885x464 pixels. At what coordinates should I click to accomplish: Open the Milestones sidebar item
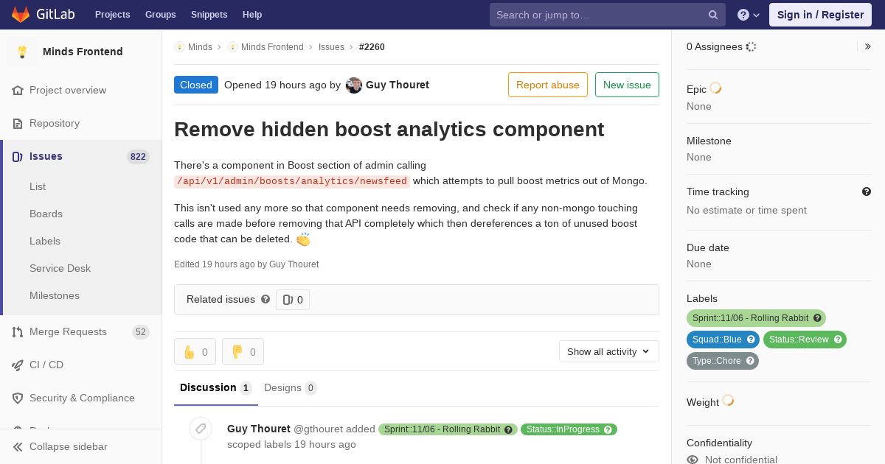pos(55,295)
